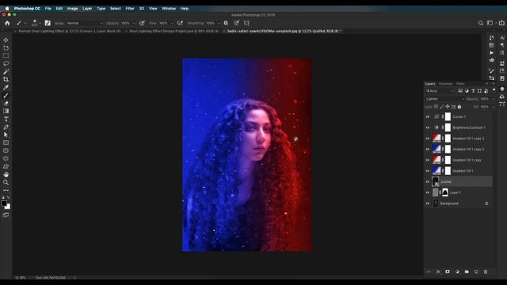Hide the Gradient Fill 1 layer
Image resolution: width=507 pixels, height=285 pixels.
coord(428,171)
